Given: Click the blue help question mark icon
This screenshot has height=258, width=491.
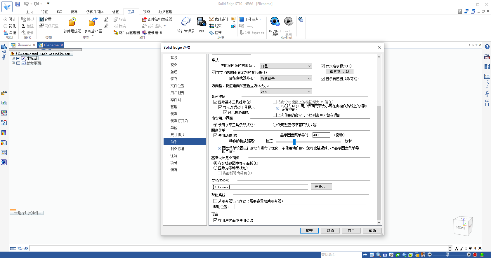Looking at the screenshot, I should point(487,47).
